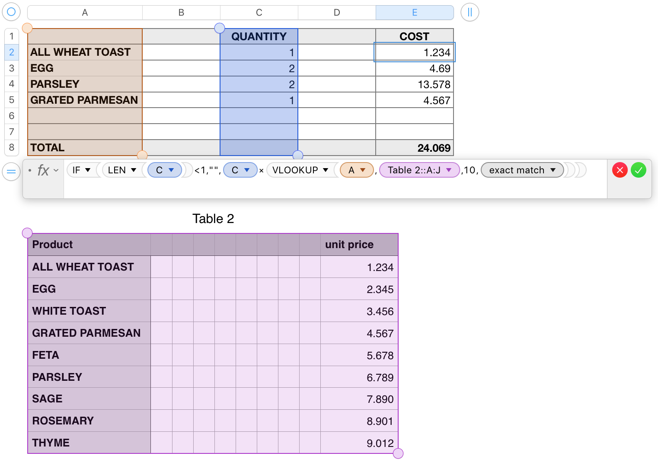
Task: Select row 1 header
Action: (12, 36)
